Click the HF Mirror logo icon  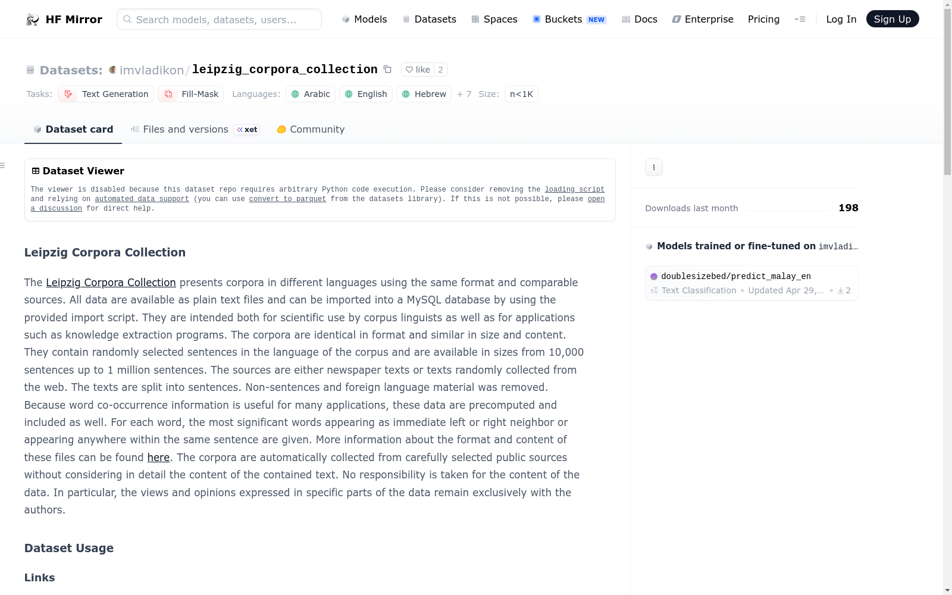point(33,20)
